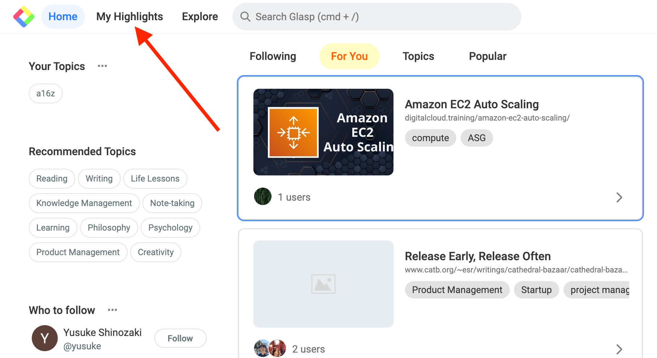657x358 pixels.
Task: Follow Yusuke Shinozaki
Action: 180,338
